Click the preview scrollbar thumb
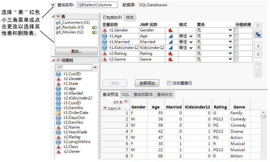The width and height of the screenshot is (270, 162). point(263,117)
